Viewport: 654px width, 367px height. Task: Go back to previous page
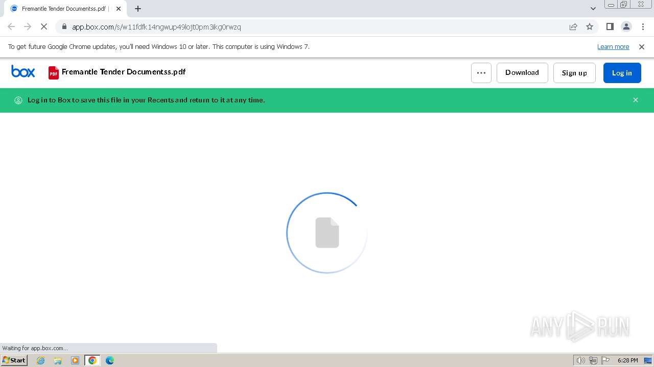(x=11, y=27)
